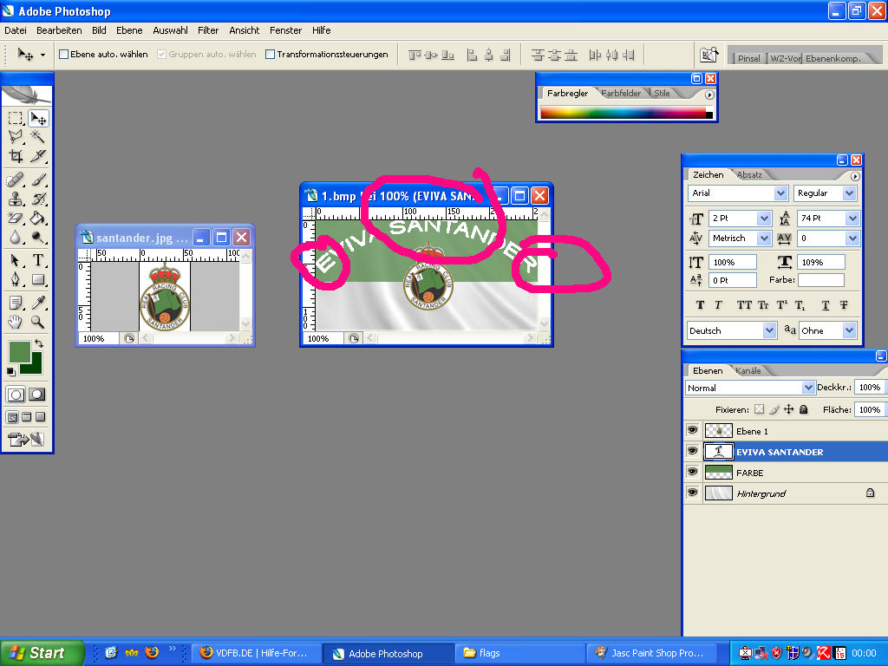Select the Clone Stamp tool
Screen dimensions: 888x666
pyautogui.click(x=16, y=199)
